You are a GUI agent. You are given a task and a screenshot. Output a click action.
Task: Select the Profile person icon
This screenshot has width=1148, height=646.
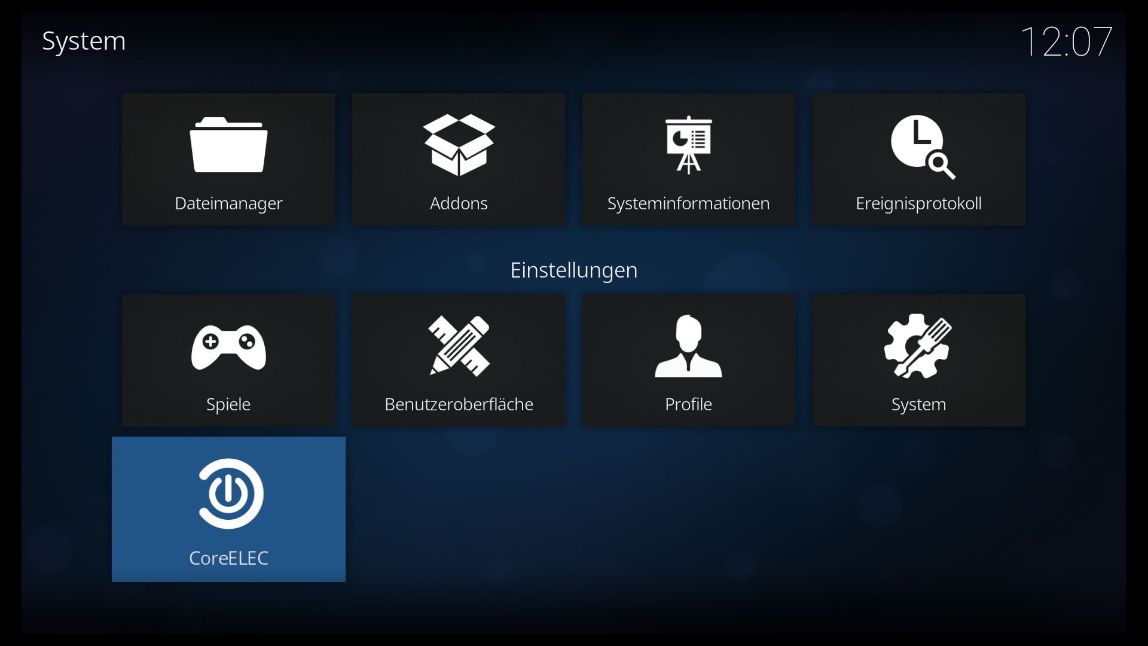(689, 346)
